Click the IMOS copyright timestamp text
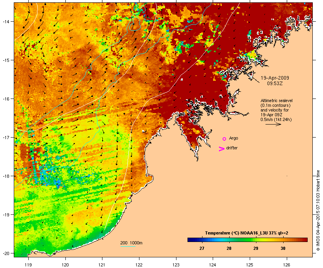Image resolution: width=323 pixels, height=268 pixels. pyautogui.click(x=318, y=210)
